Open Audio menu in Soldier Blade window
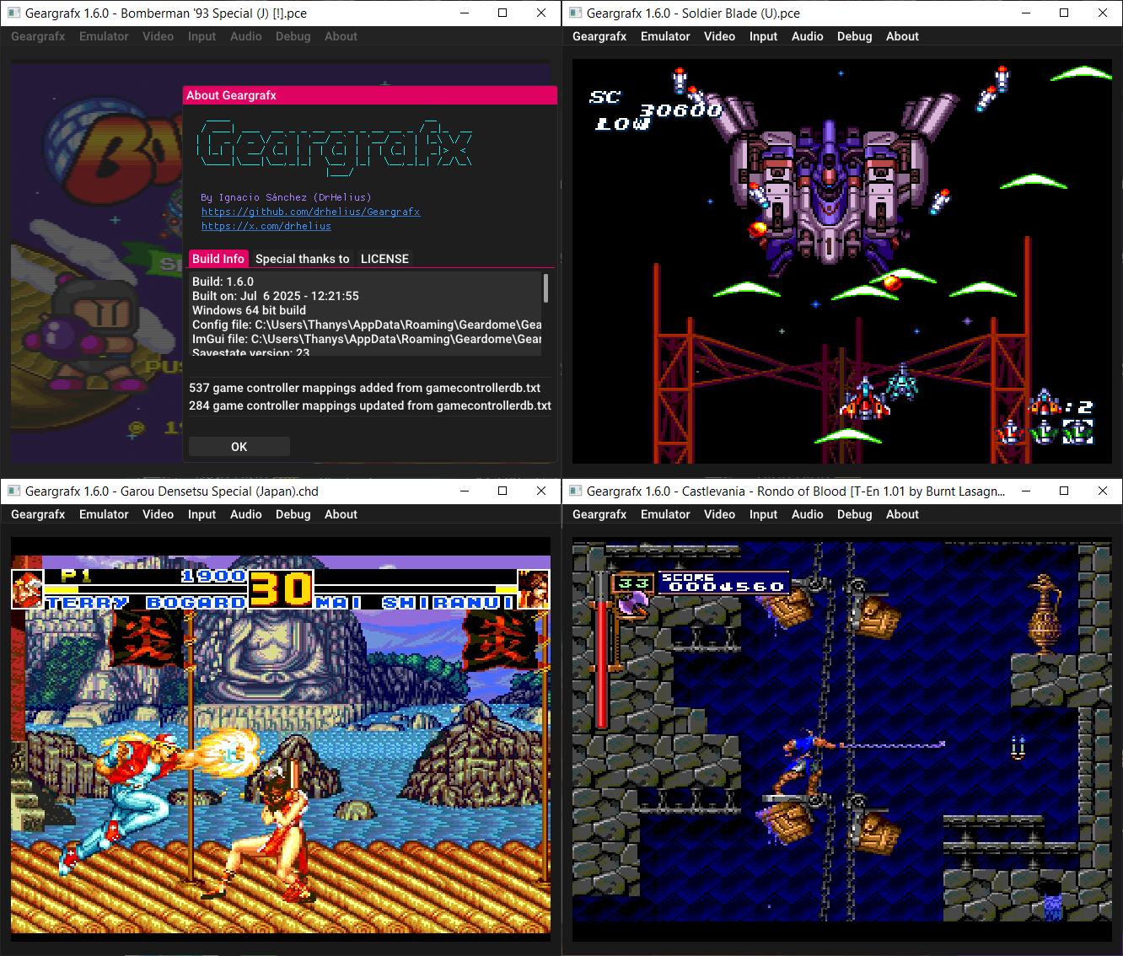Image resolution: width=1123 pixels, height=956 pixels. pos(808,36)
